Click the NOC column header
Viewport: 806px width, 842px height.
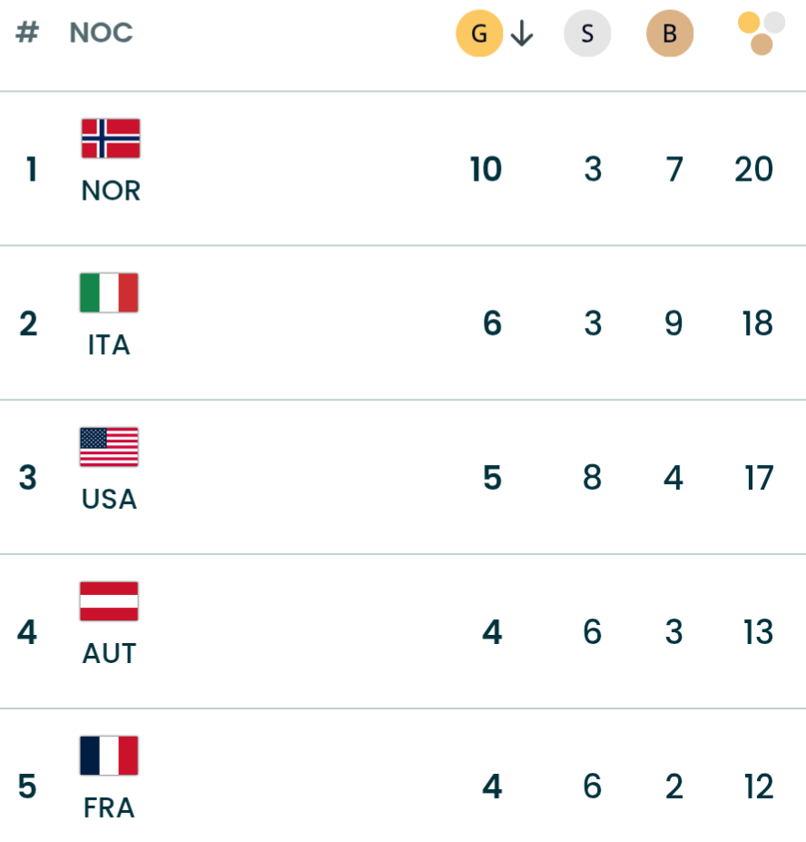tap(101, 34)
